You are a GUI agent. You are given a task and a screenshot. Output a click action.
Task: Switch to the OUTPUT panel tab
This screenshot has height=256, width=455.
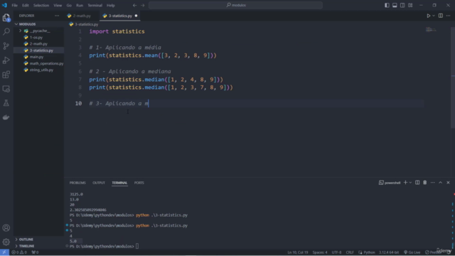pos(99,183)
